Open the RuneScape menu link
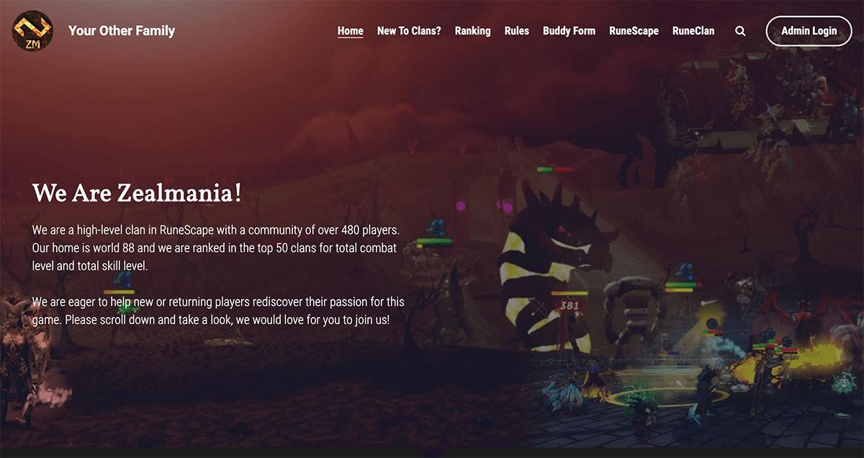 pyautogui.click(x=634, y=31)
